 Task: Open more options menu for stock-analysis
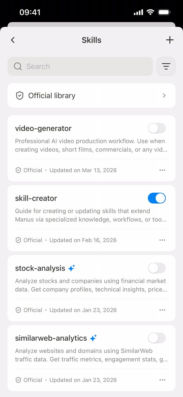pyautogui.click(x=162, y=310)
